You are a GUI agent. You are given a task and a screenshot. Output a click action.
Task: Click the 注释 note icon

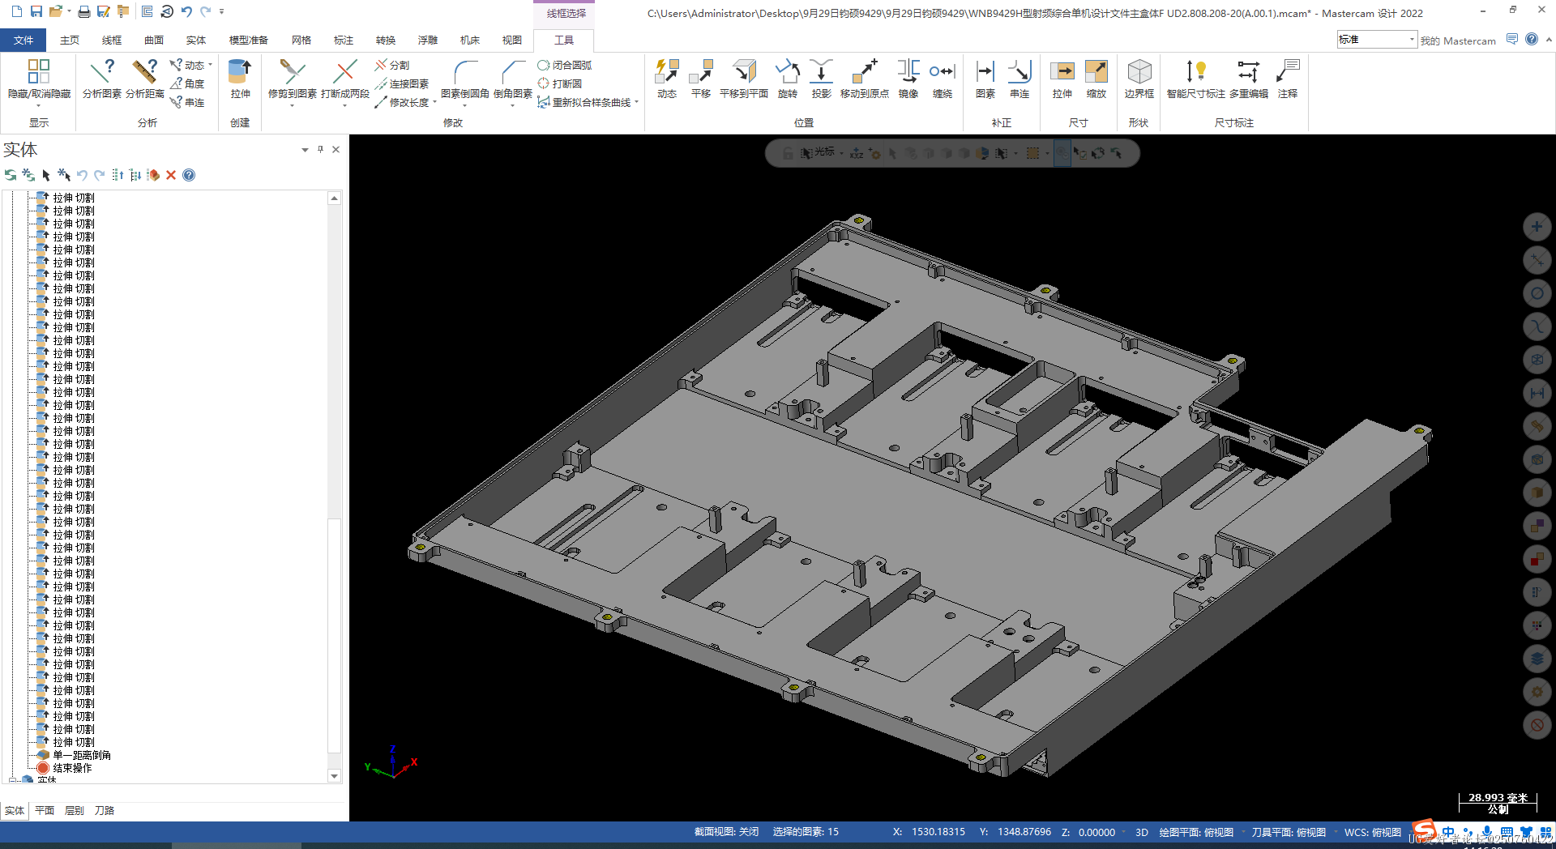[1287, 79]
